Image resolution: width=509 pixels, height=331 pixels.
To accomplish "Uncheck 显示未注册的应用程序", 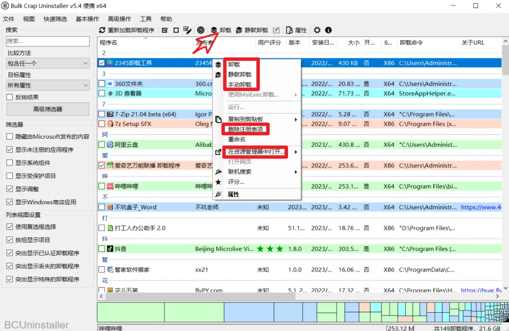I will click(x=10, y=150).
